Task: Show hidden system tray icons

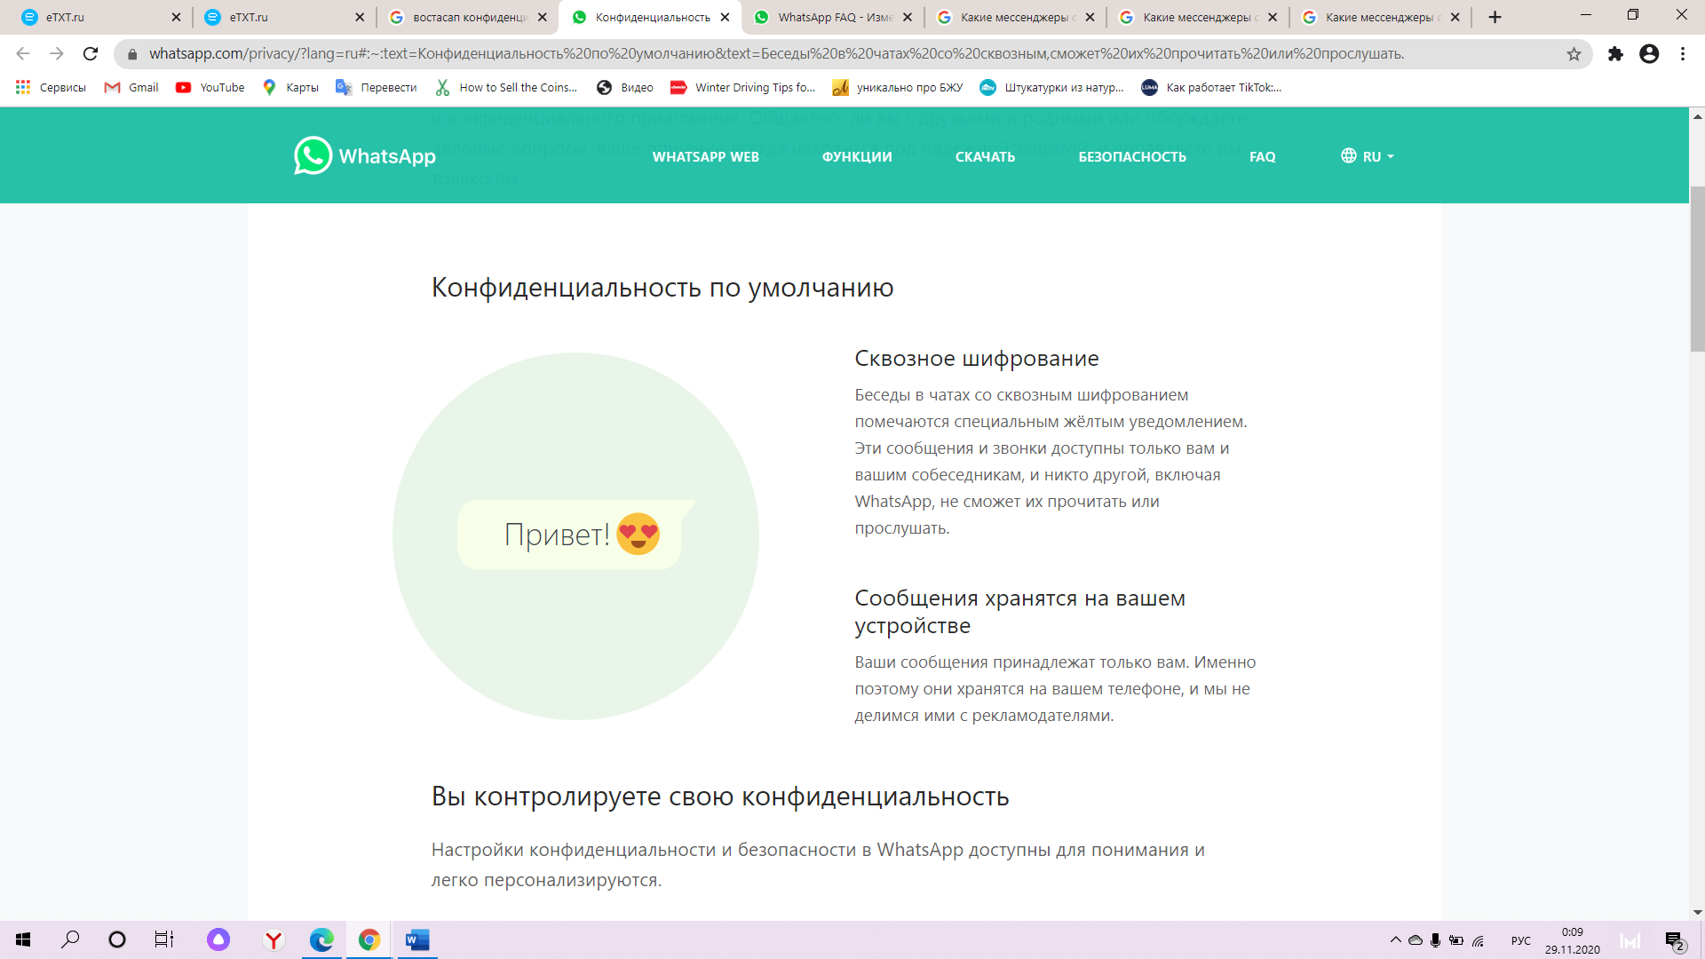Action: [1395, 939]
